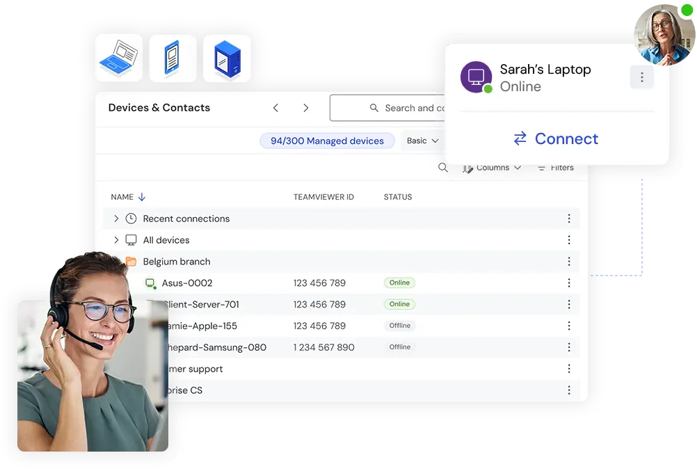The image size is (697, 469).
Task: Click the 94/300 Managed devices badge
Action: coord(327,141)
